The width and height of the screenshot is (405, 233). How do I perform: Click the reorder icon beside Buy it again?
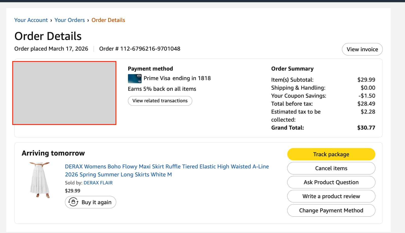point(73,202)
